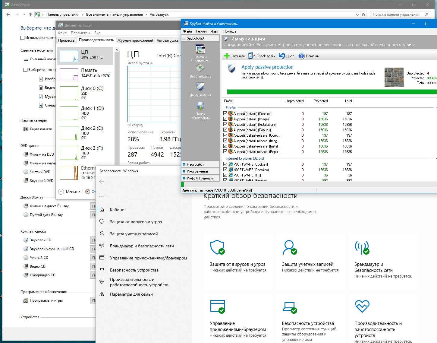
Task: Uncheck \SOFTWARE (IPs) checkbox
Action: click(225, 175)
